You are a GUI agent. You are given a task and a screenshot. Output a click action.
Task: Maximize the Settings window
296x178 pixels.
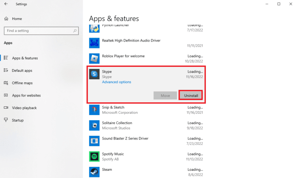[279, 4]
